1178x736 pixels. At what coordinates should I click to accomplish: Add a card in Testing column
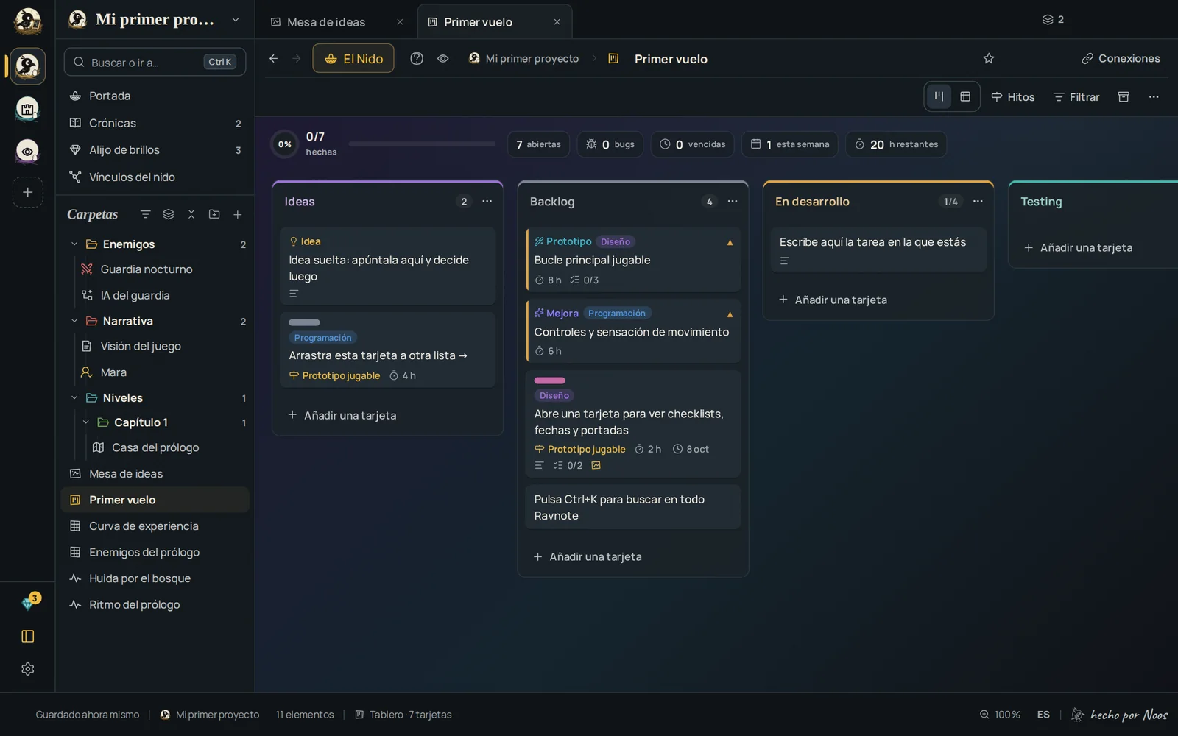coord(1079,247)
